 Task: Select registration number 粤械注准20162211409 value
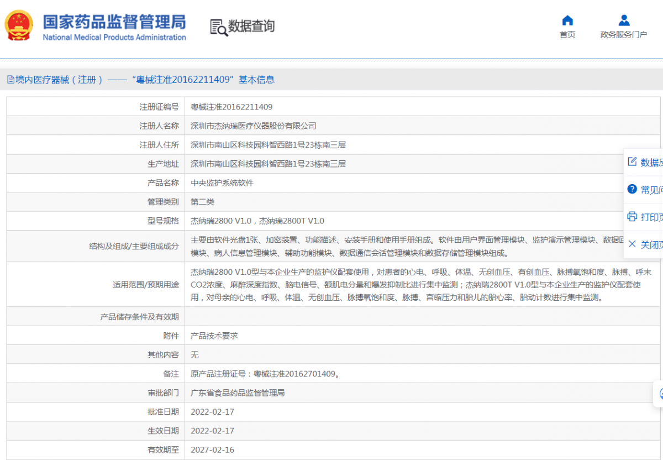pyautogui.click(x=231, y=107)
